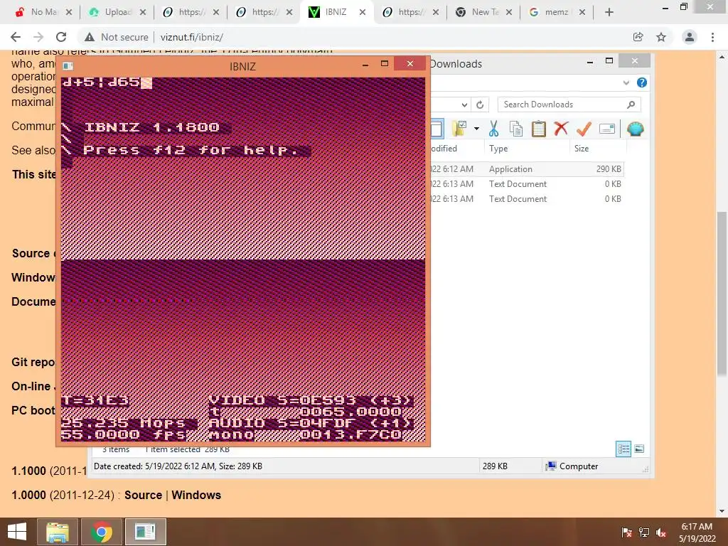Click the folder options icon with checkbox
The image size is (728, 546).
[459, 129]
